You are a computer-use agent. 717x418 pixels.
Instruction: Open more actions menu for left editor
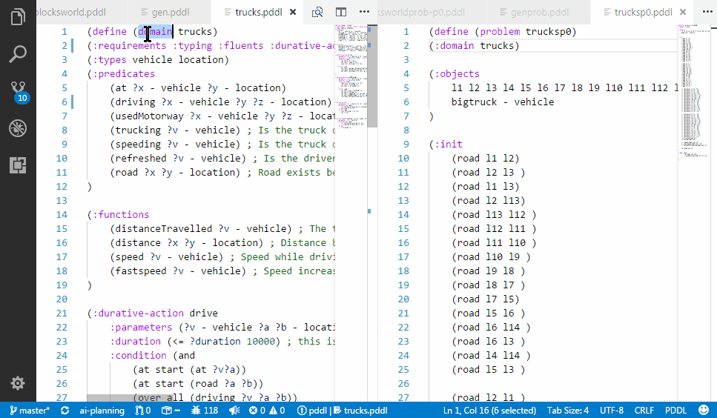[365, 13]
